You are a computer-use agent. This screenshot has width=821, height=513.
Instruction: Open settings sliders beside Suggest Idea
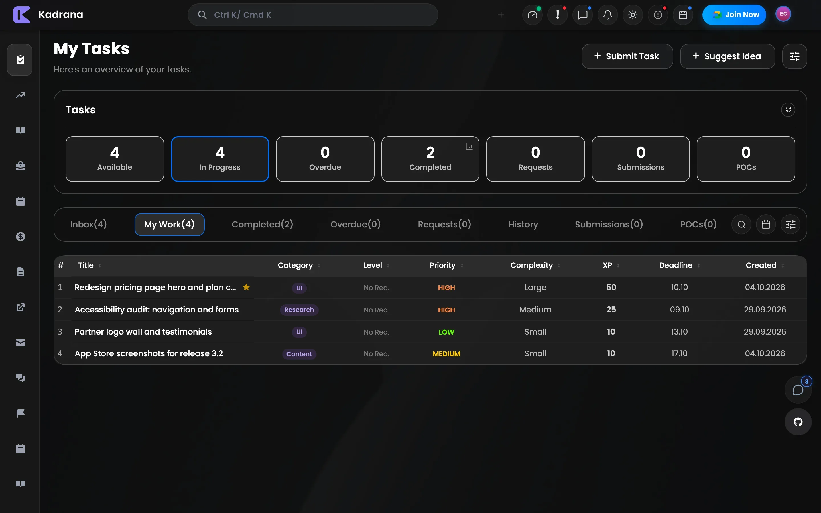pos(794,56)
